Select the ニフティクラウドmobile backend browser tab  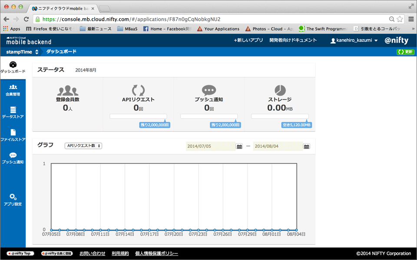coord(63,9)
